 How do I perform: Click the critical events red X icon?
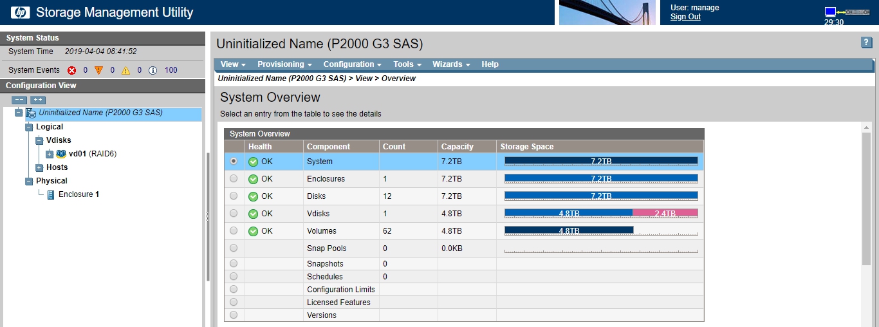click(72, 70)
